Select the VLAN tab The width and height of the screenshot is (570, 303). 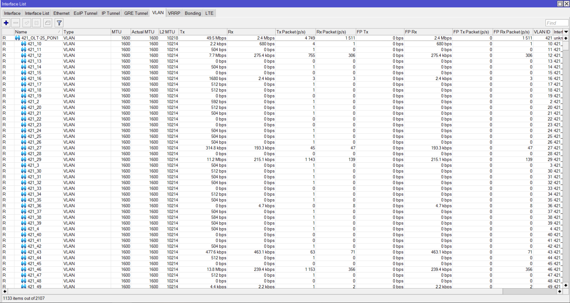tap(158, 12)
